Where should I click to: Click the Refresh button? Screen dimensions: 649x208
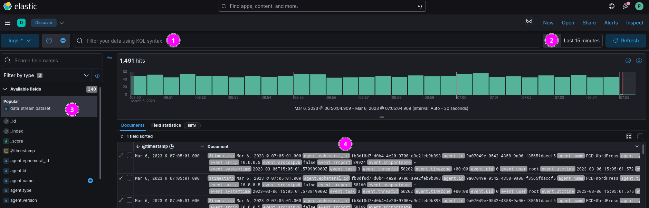626,41
